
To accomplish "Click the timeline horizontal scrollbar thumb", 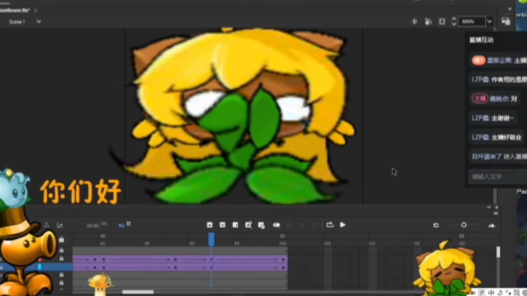I will (138, 292).
